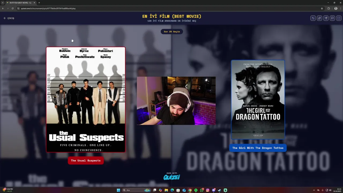Open clock showing 21:13
Image resolution: width=343 pixels, height=193 pixels.
[337, 190]
